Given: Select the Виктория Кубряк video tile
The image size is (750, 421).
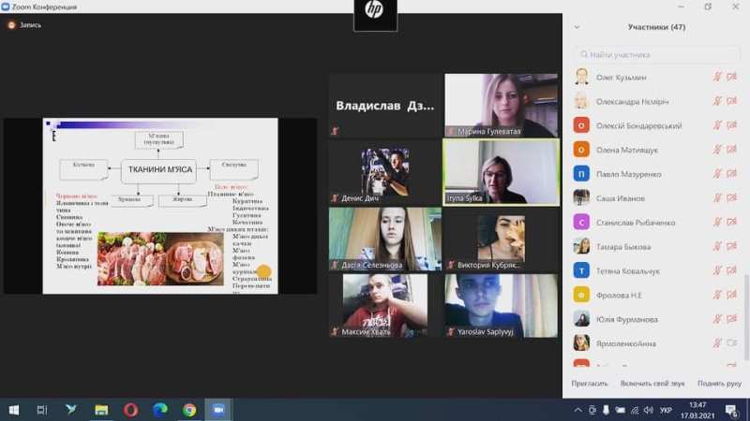Looking at the screenshot, I should point(501,239).
